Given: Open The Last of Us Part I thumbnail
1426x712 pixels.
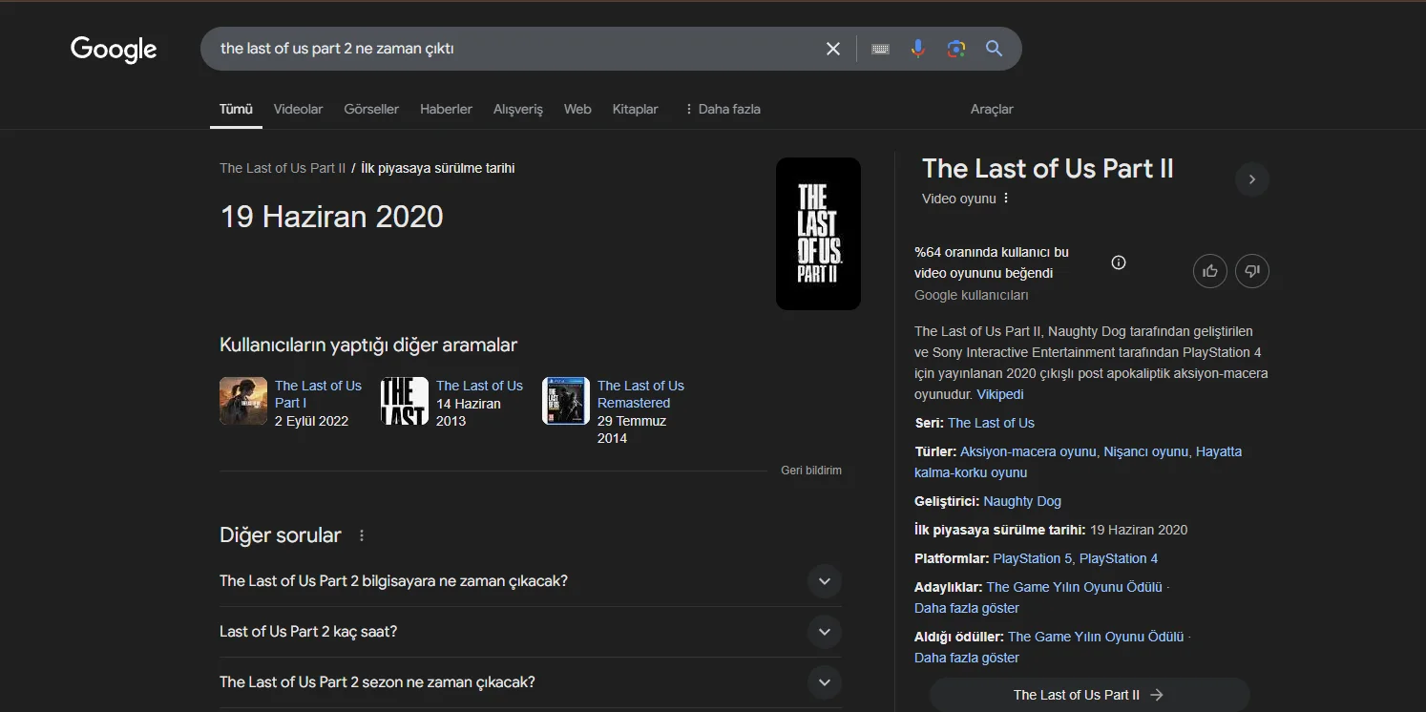Looking at the screenshot, I should (x=243, y=401).
